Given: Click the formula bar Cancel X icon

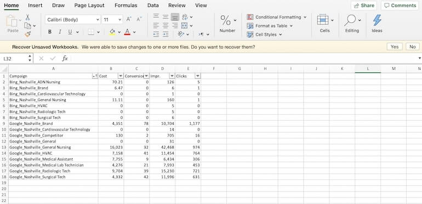Looking at the screenshot, I should (41, 58).
